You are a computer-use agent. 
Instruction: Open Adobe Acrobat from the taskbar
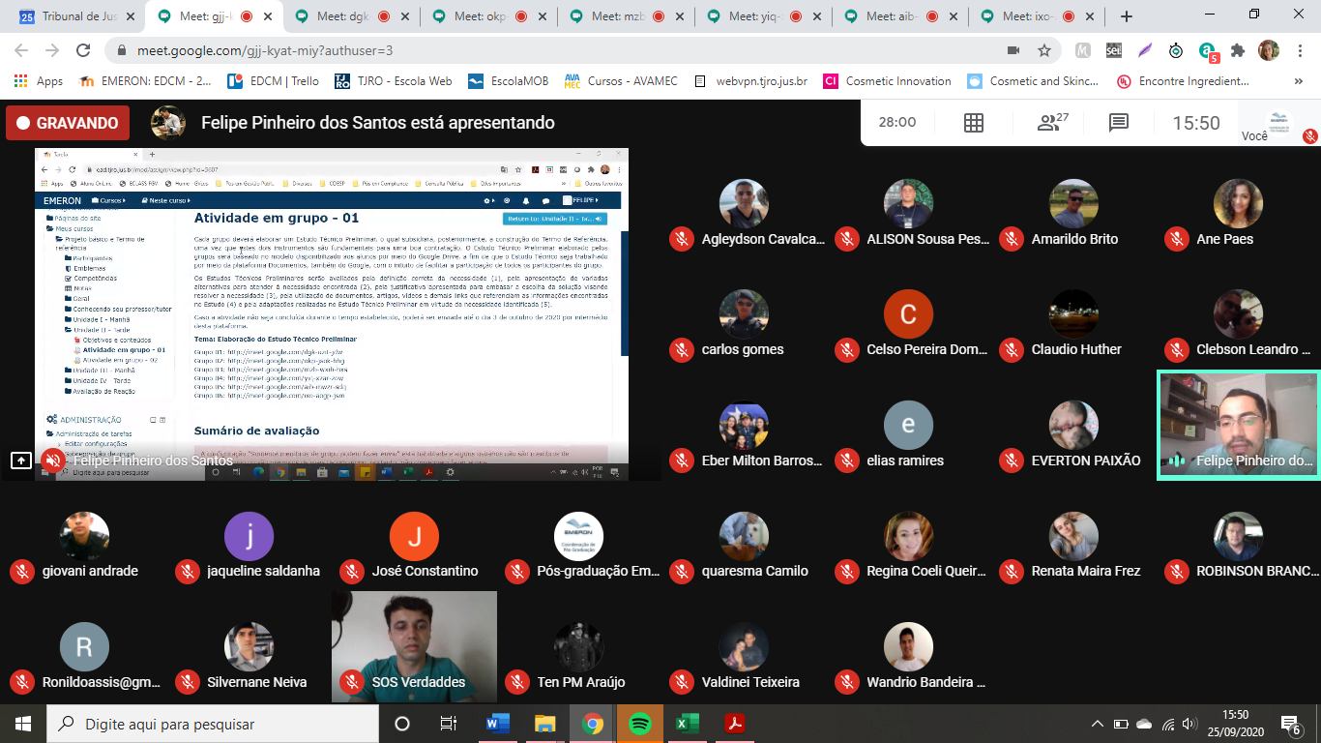(x=734, y=724)
